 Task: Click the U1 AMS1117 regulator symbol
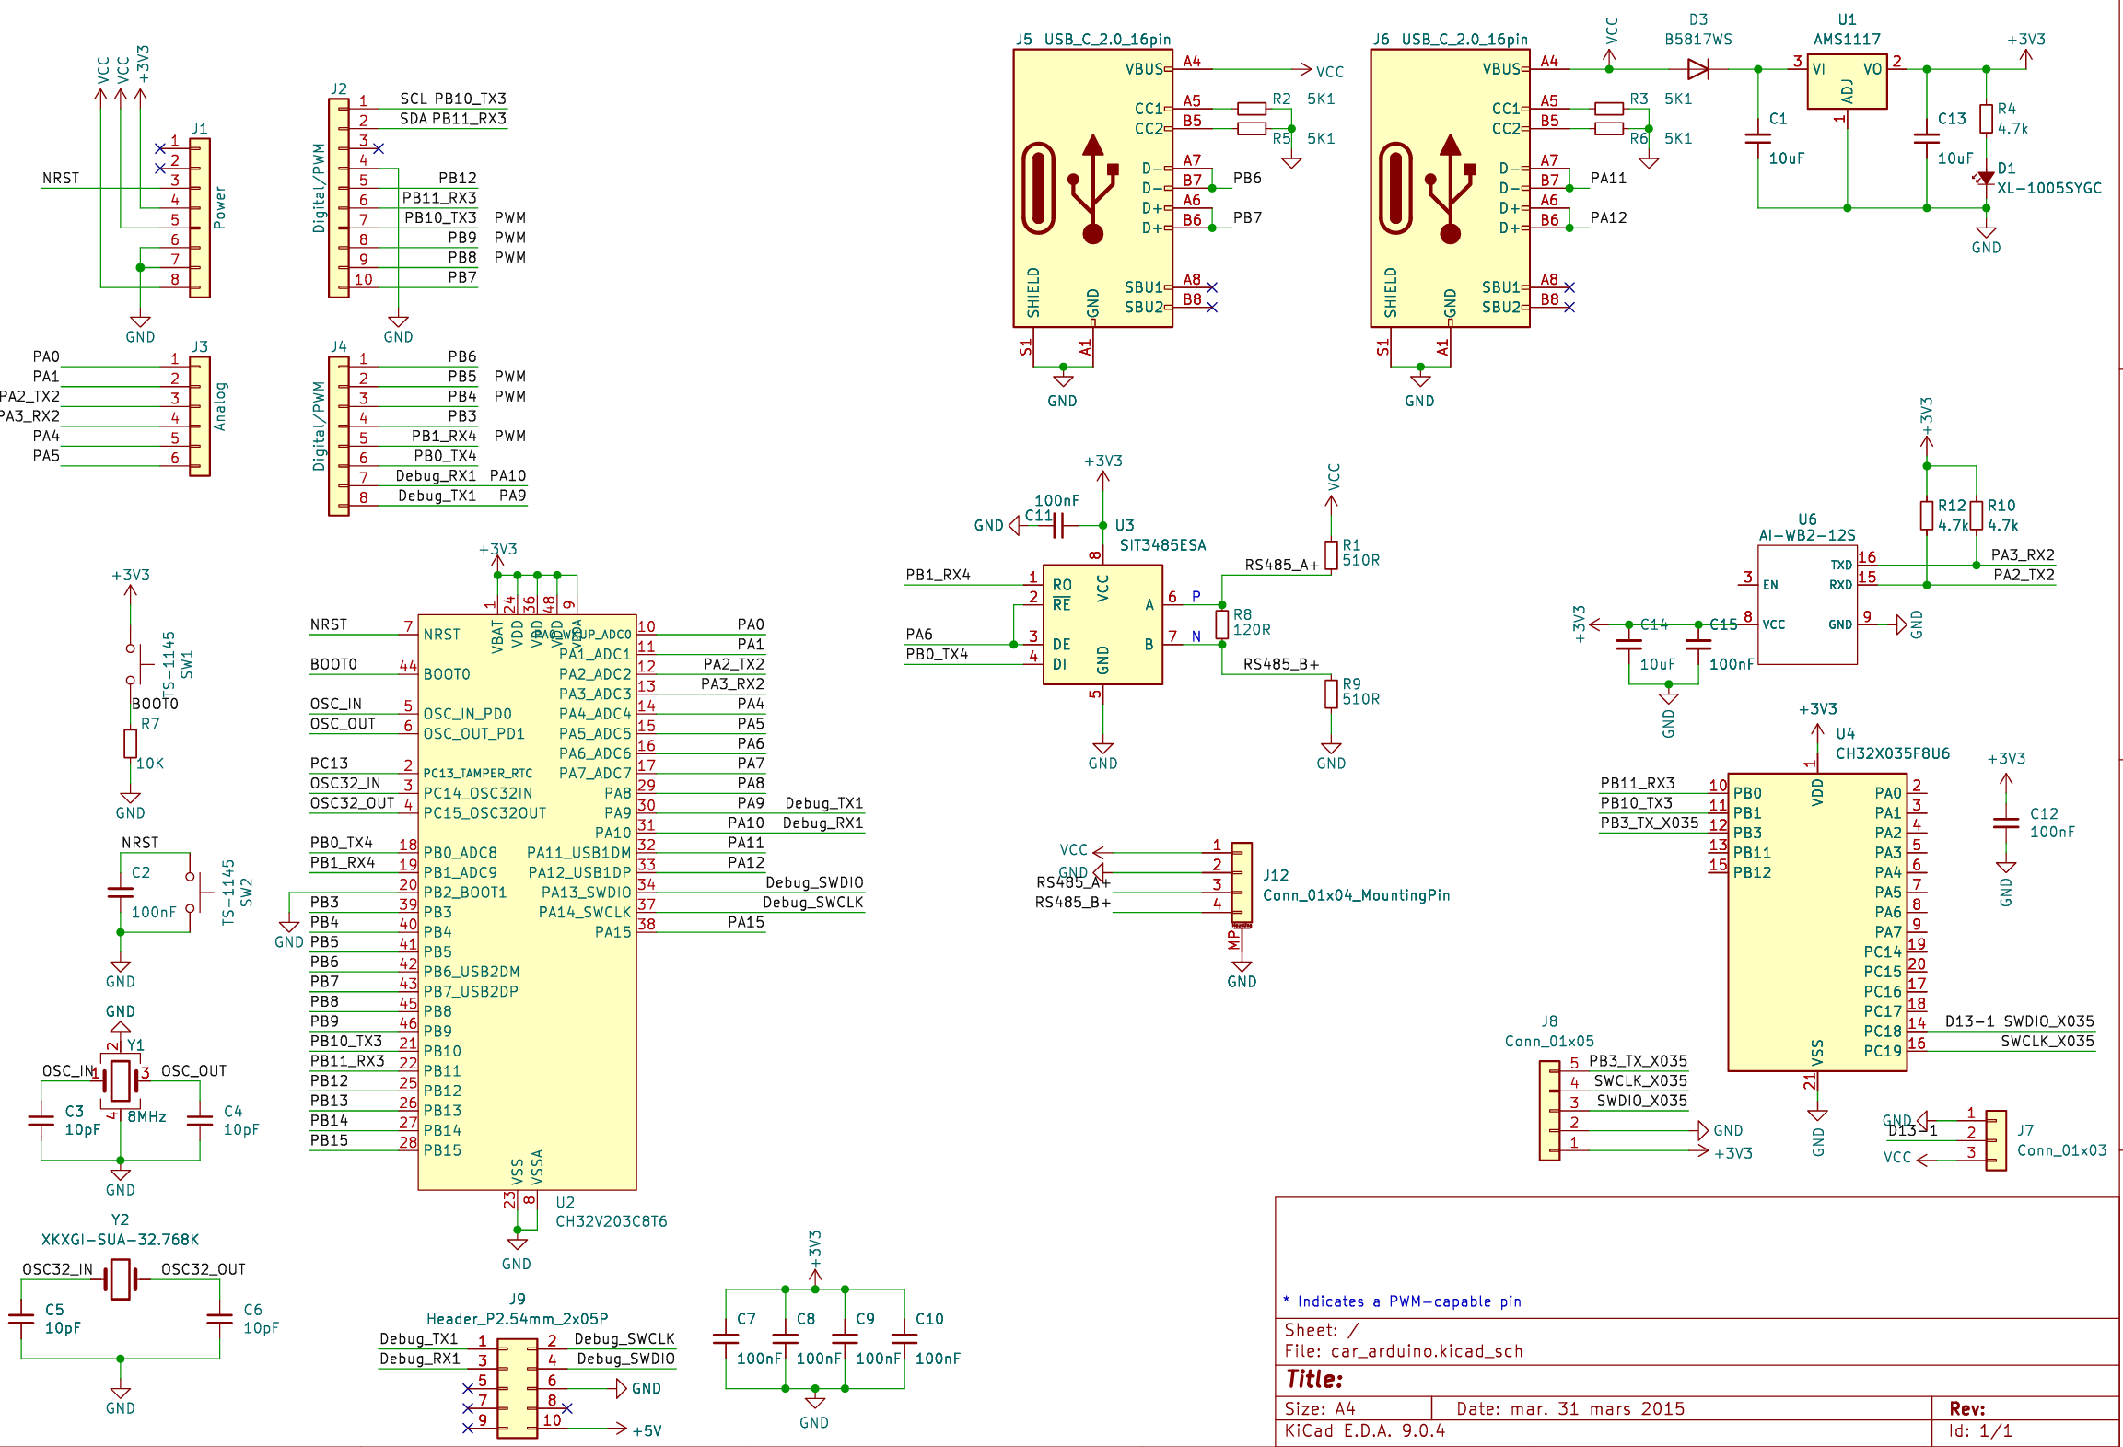[1847, 82]
